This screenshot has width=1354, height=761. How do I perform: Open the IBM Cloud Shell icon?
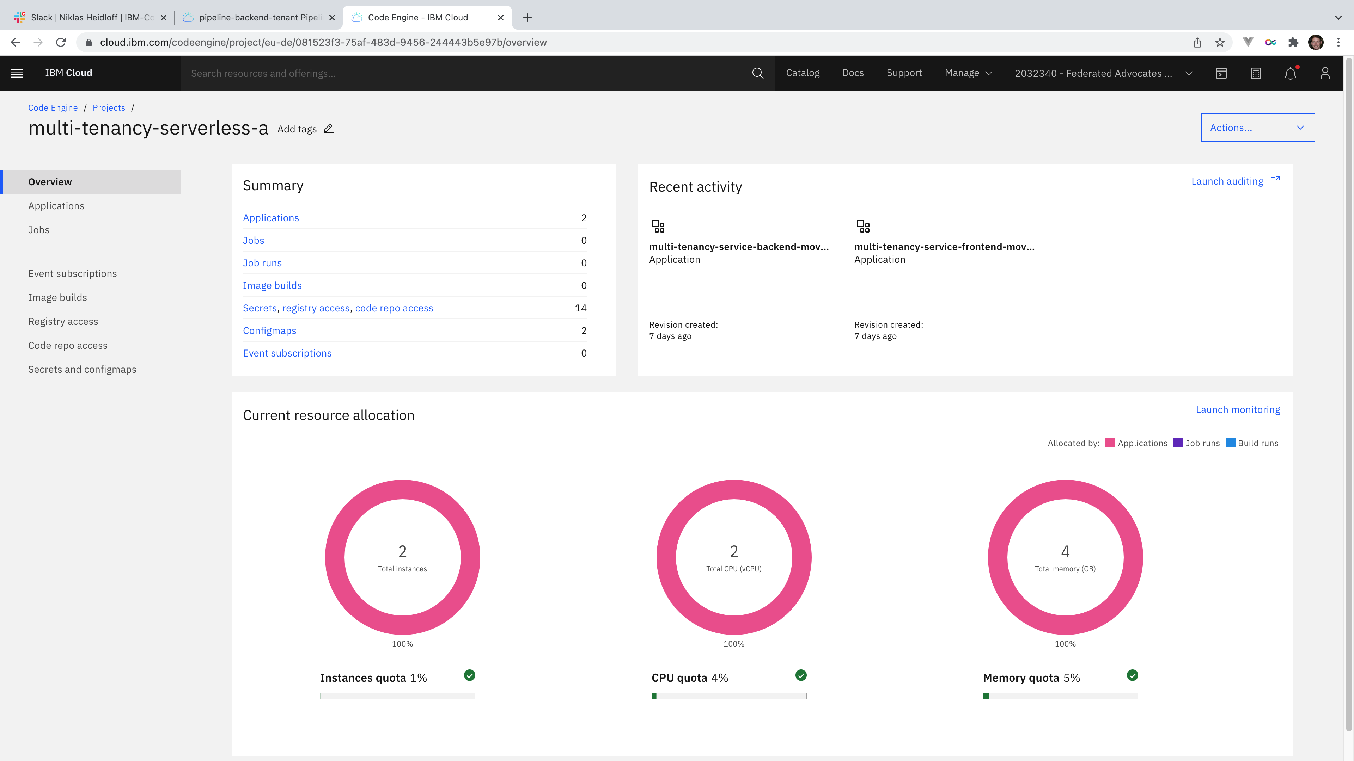[1221, 73]
